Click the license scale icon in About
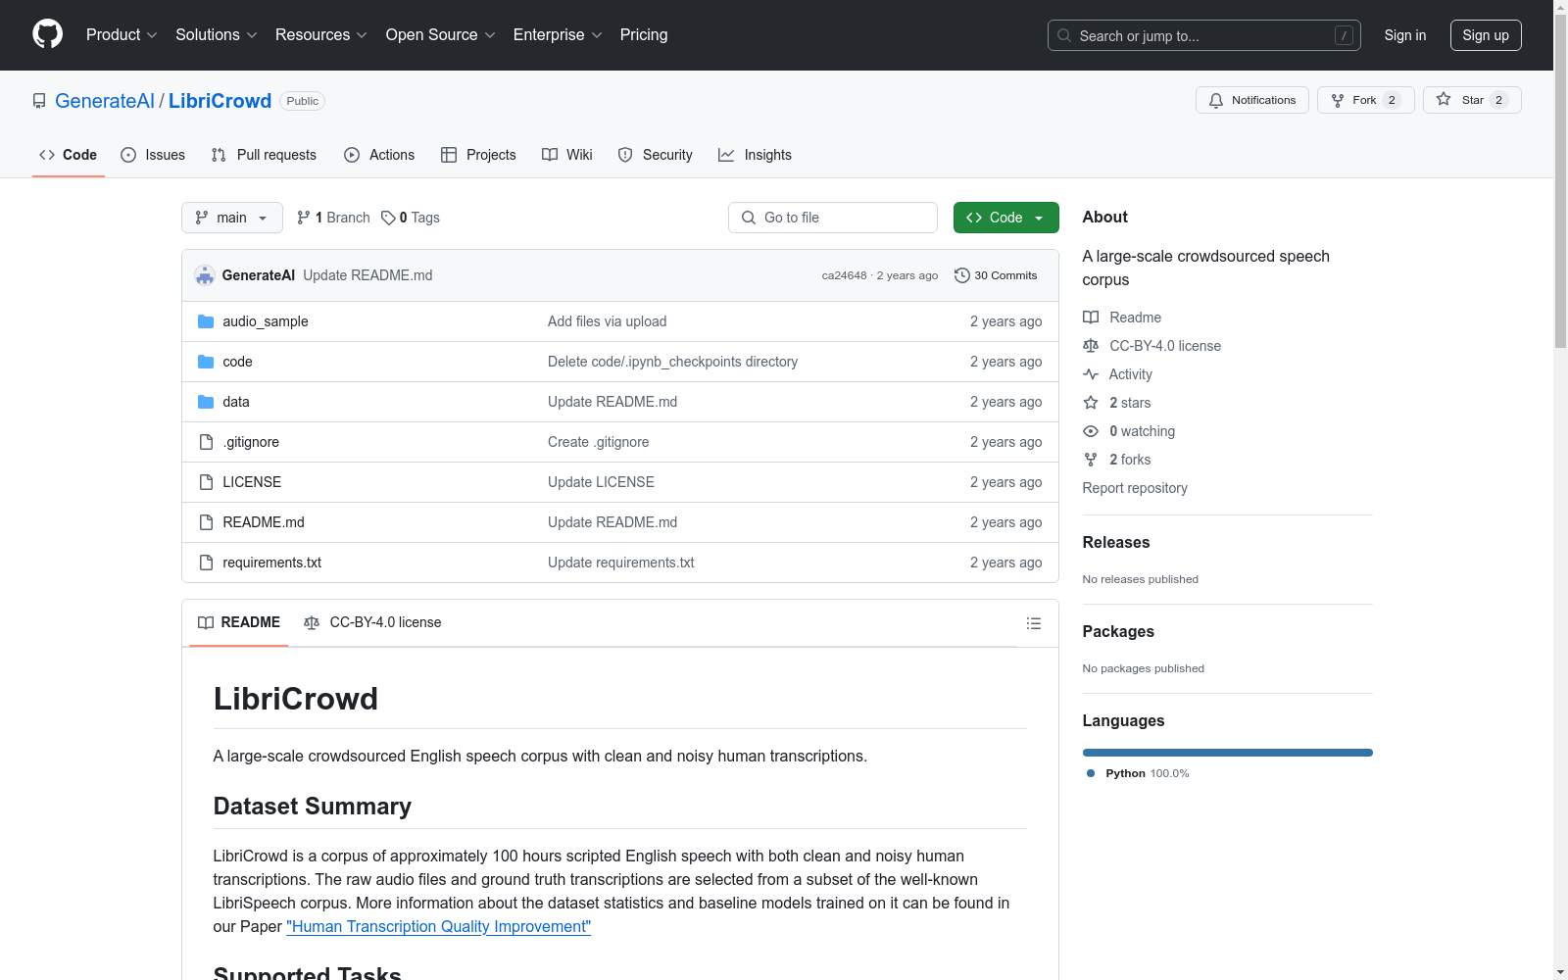 coord(1091,346)
